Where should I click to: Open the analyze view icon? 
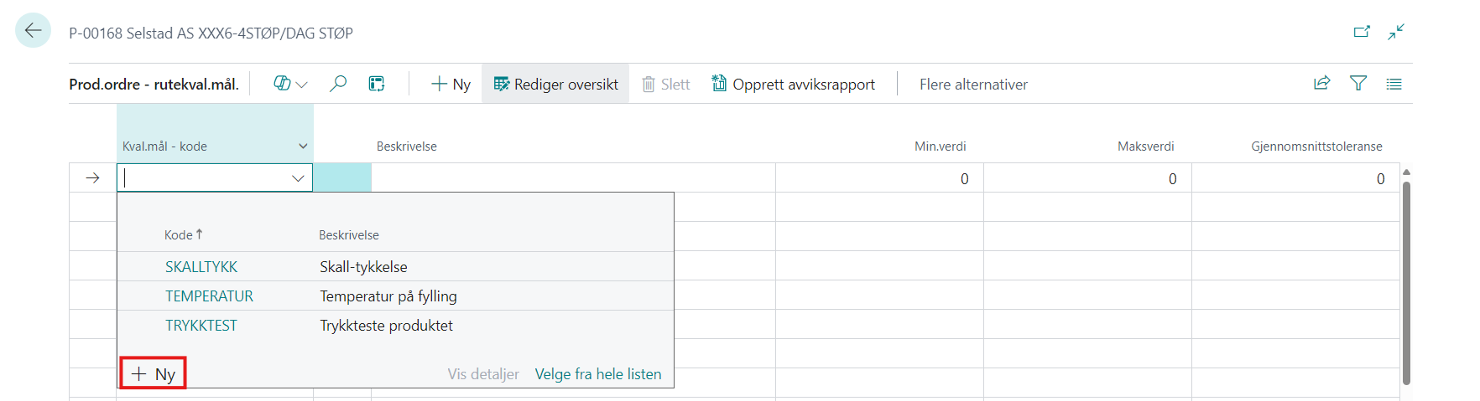(x=377, y=84)
